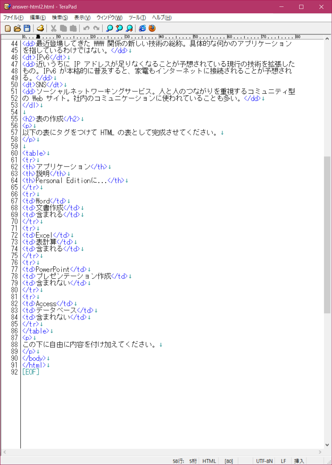This screenshot has width=332, height=465.
Task: Open the 編集(E) menu
Action: (x=38, y=17)
